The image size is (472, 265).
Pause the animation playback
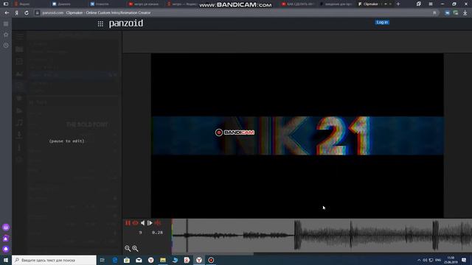pyautogui.click(x=128, y=223)
